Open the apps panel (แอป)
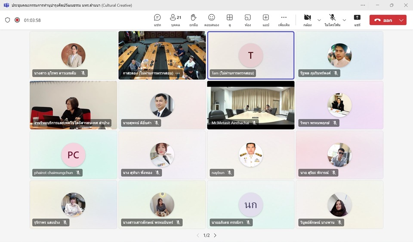 [266, 20]
